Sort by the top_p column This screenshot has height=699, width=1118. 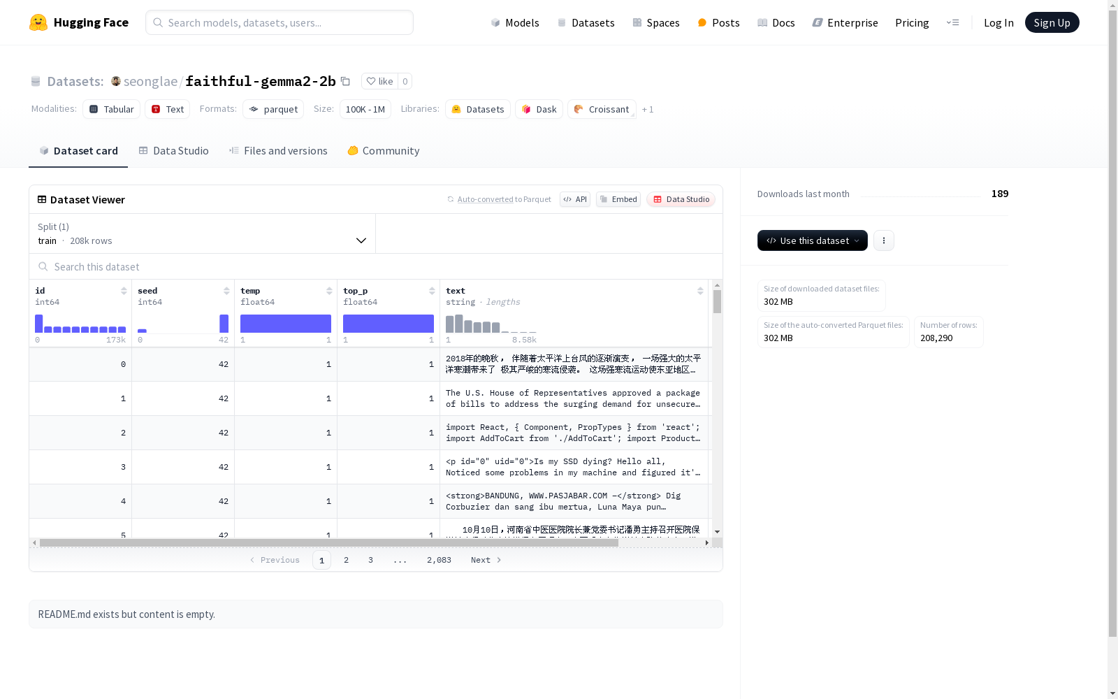(x=432, y=291)
